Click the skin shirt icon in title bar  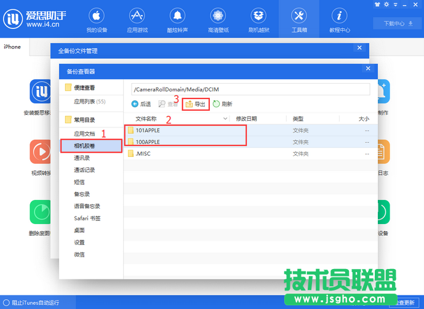pyautogui.click(x=377, y=4)
